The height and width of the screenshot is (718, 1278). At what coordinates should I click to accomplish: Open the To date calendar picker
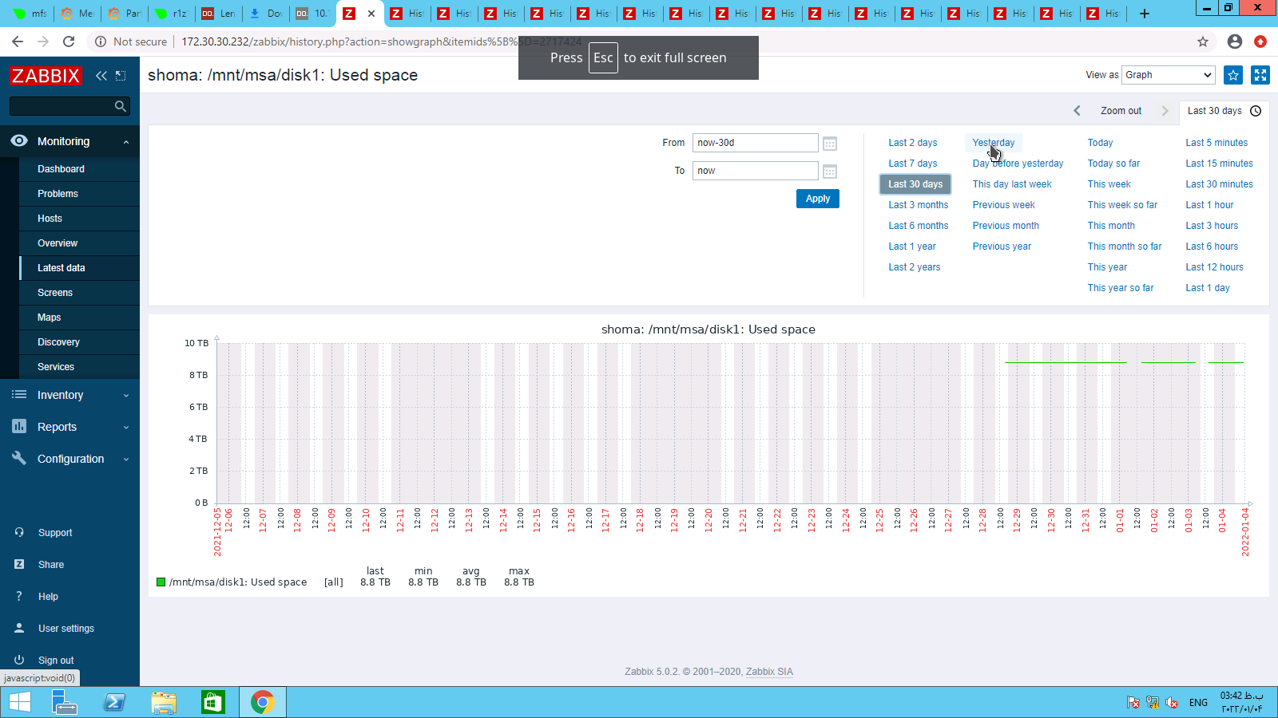pos(830,172)
